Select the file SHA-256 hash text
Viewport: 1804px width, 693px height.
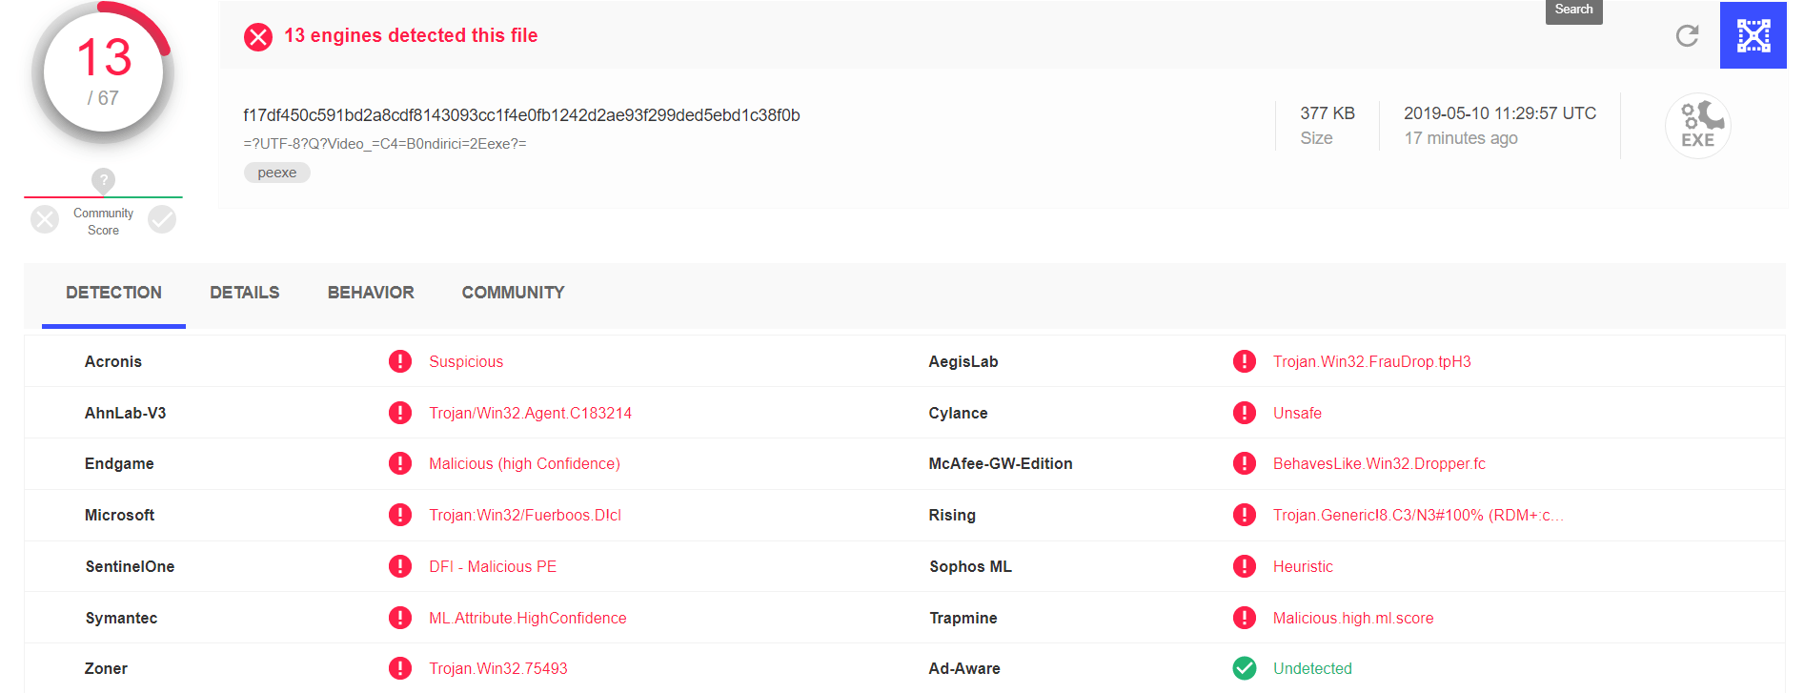coord(521,115)
